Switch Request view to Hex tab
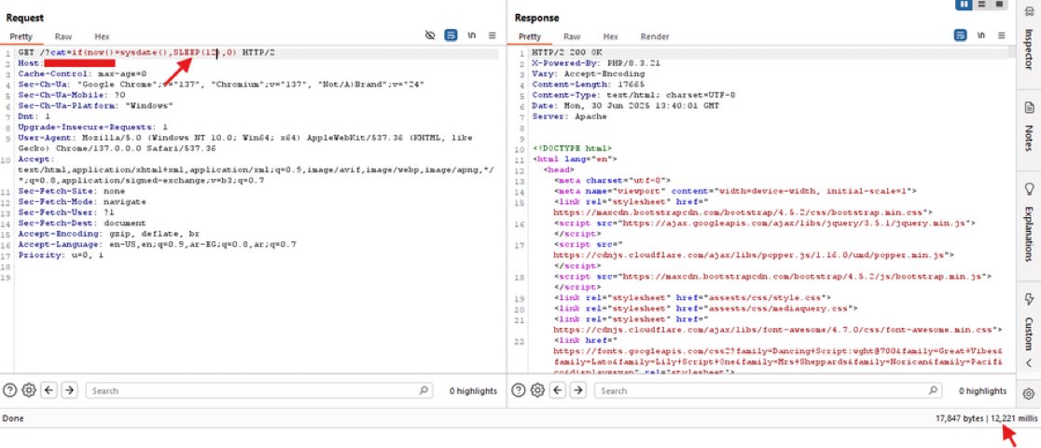 point(102,36)
